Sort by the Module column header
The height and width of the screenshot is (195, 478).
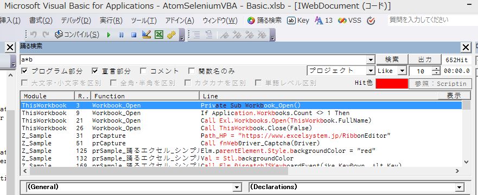48,96
